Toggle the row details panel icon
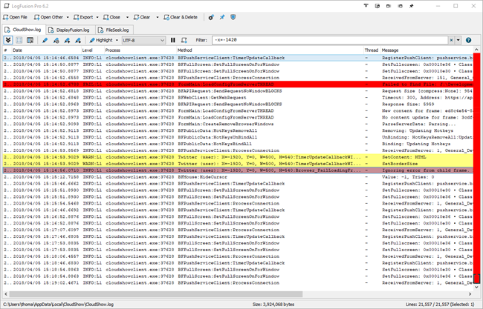The width and height of the screenshot is (483, 309). pos(30,40)
